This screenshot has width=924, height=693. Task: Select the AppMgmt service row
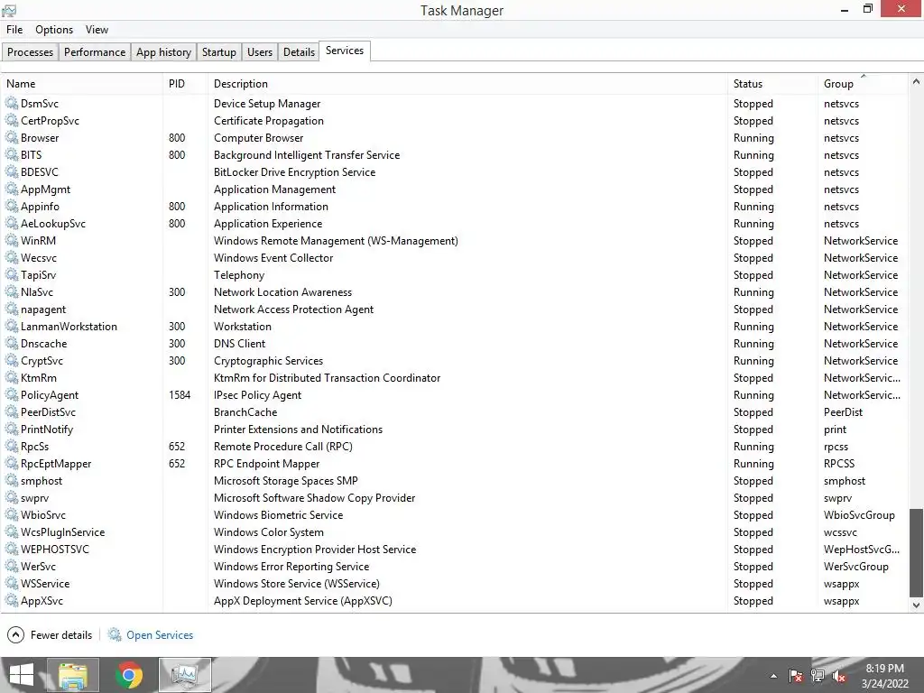455,189
